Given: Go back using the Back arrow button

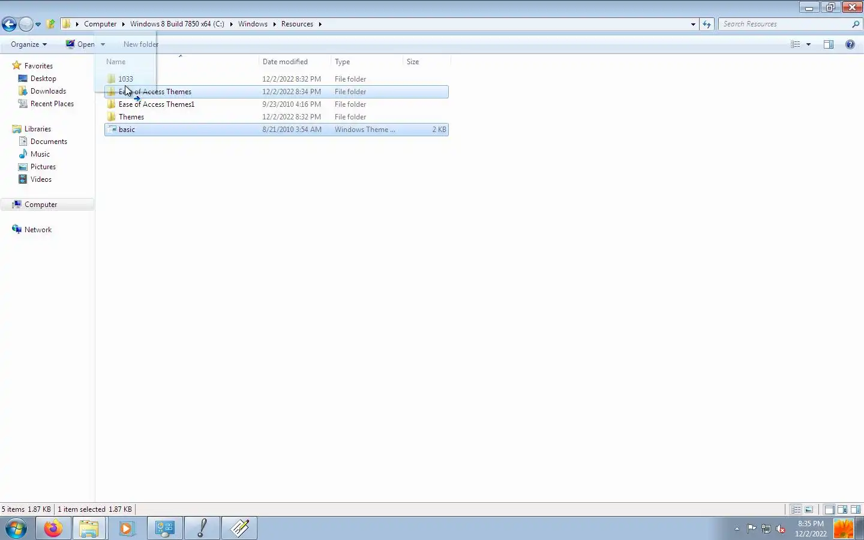Looking at the screenshot, I should pos(9,24).
